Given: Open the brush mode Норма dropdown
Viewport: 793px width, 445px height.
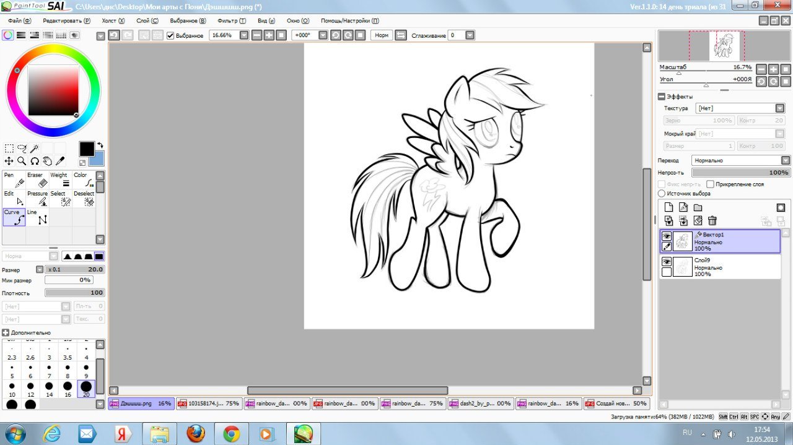Looking at the screenshot, I should tap(53, 256).
